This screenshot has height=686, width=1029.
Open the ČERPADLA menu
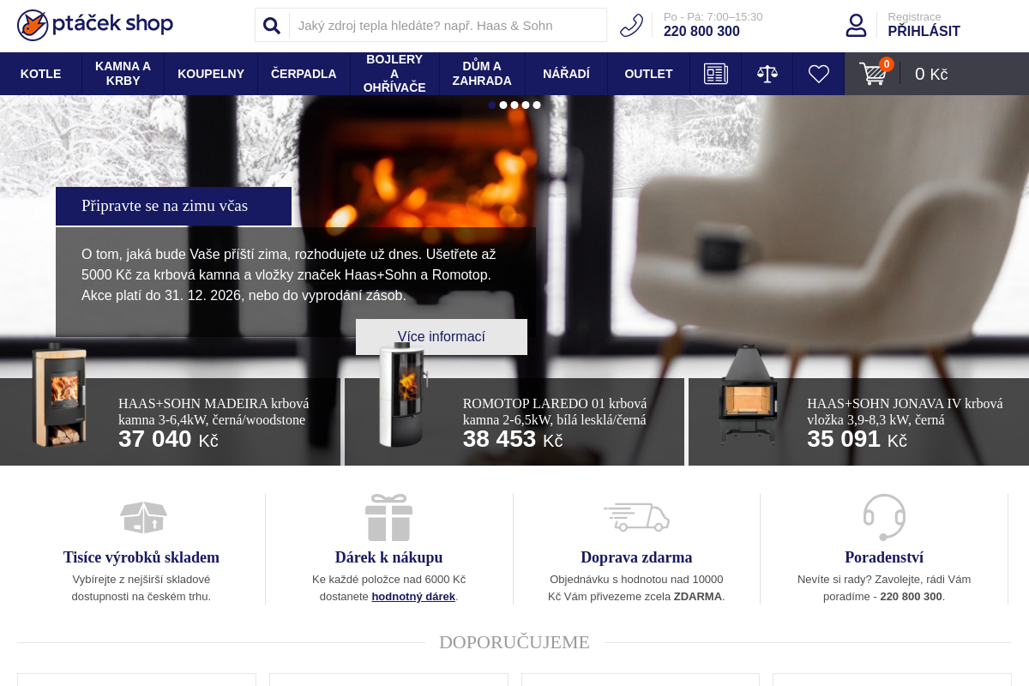coord(304,74)
